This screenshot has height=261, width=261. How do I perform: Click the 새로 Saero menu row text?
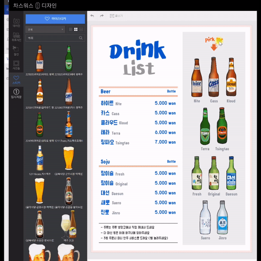111,203
